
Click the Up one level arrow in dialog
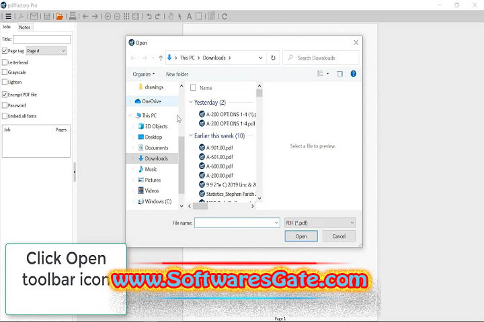tap(161, 58)
